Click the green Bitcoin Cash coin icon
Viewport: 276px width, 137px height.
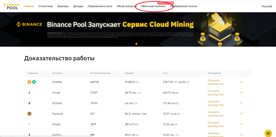coord(34,82)
